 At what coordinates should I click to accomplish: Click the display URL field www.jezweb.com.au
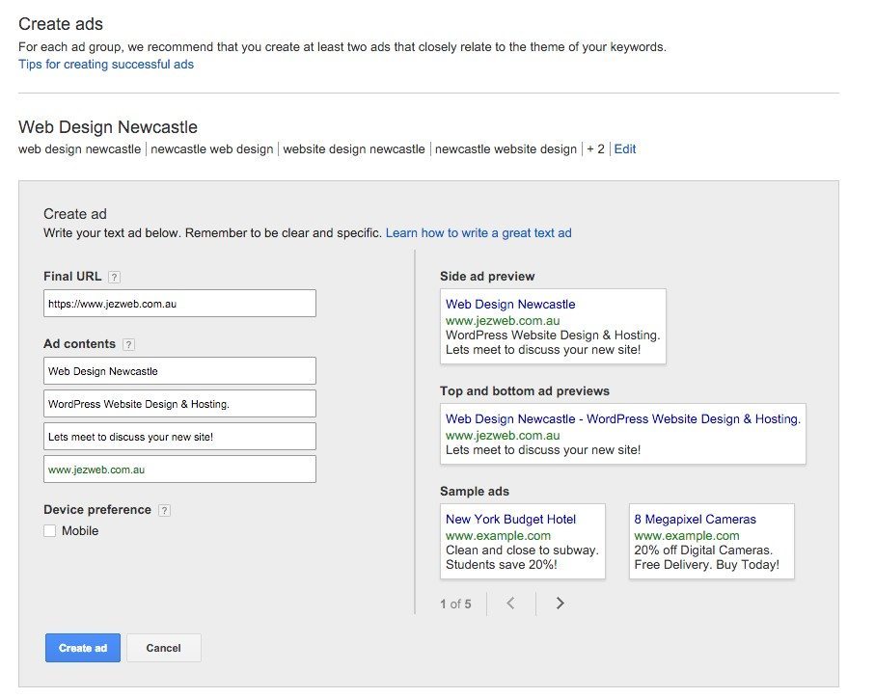(x=179, y=470)
